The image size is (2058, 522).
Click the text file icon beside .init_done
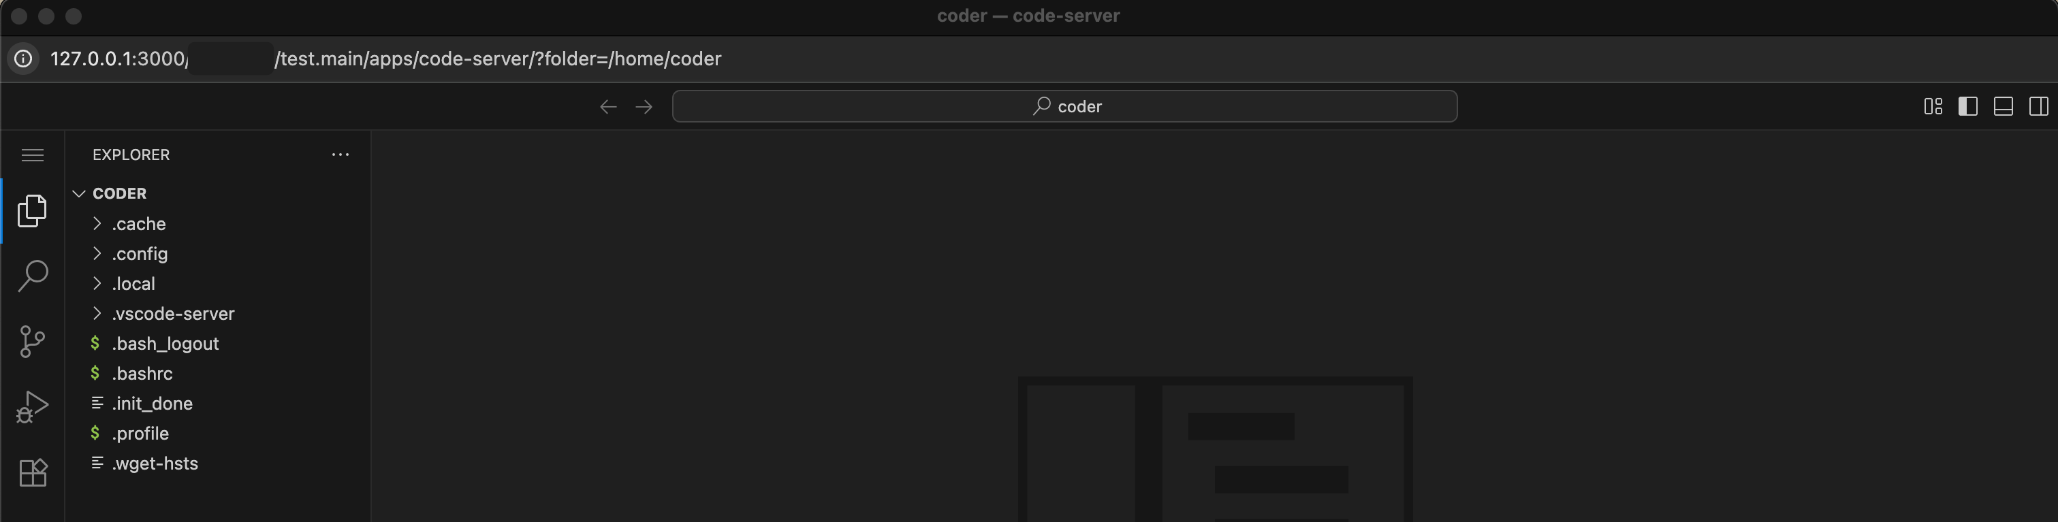(x=97, y=403)
